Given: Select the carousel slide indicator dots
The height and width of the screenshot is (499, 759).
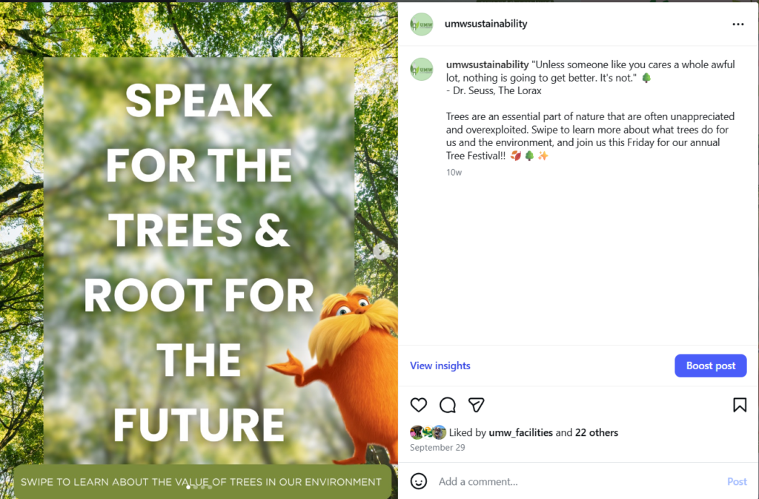Looking at the screenshot, I should point(199,487).
